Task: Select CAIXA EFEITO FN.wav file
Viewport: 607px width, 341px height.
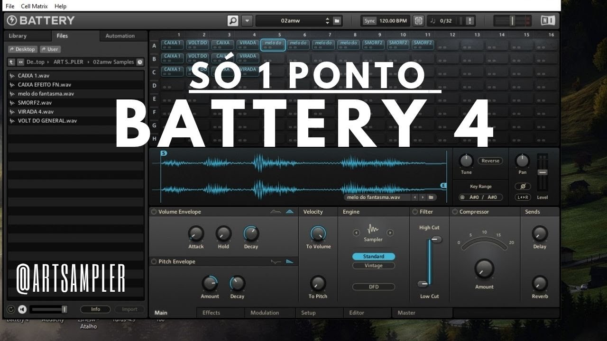Action: [x=75, y=84]
